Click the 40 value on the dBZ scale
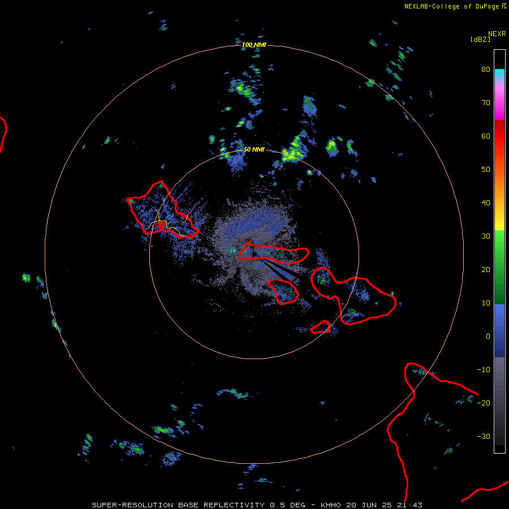Image resolution: width=509 pixels, height=509 pixels. coord(486,203)
